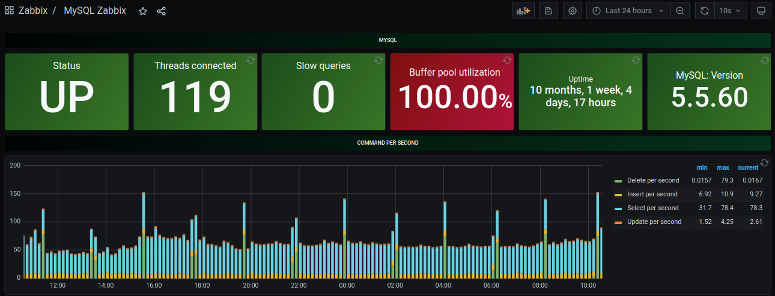Open the MySQL Zabbix dashboard title
The height and width of the screenshot is (296, 775).
[x=95, y=11]
